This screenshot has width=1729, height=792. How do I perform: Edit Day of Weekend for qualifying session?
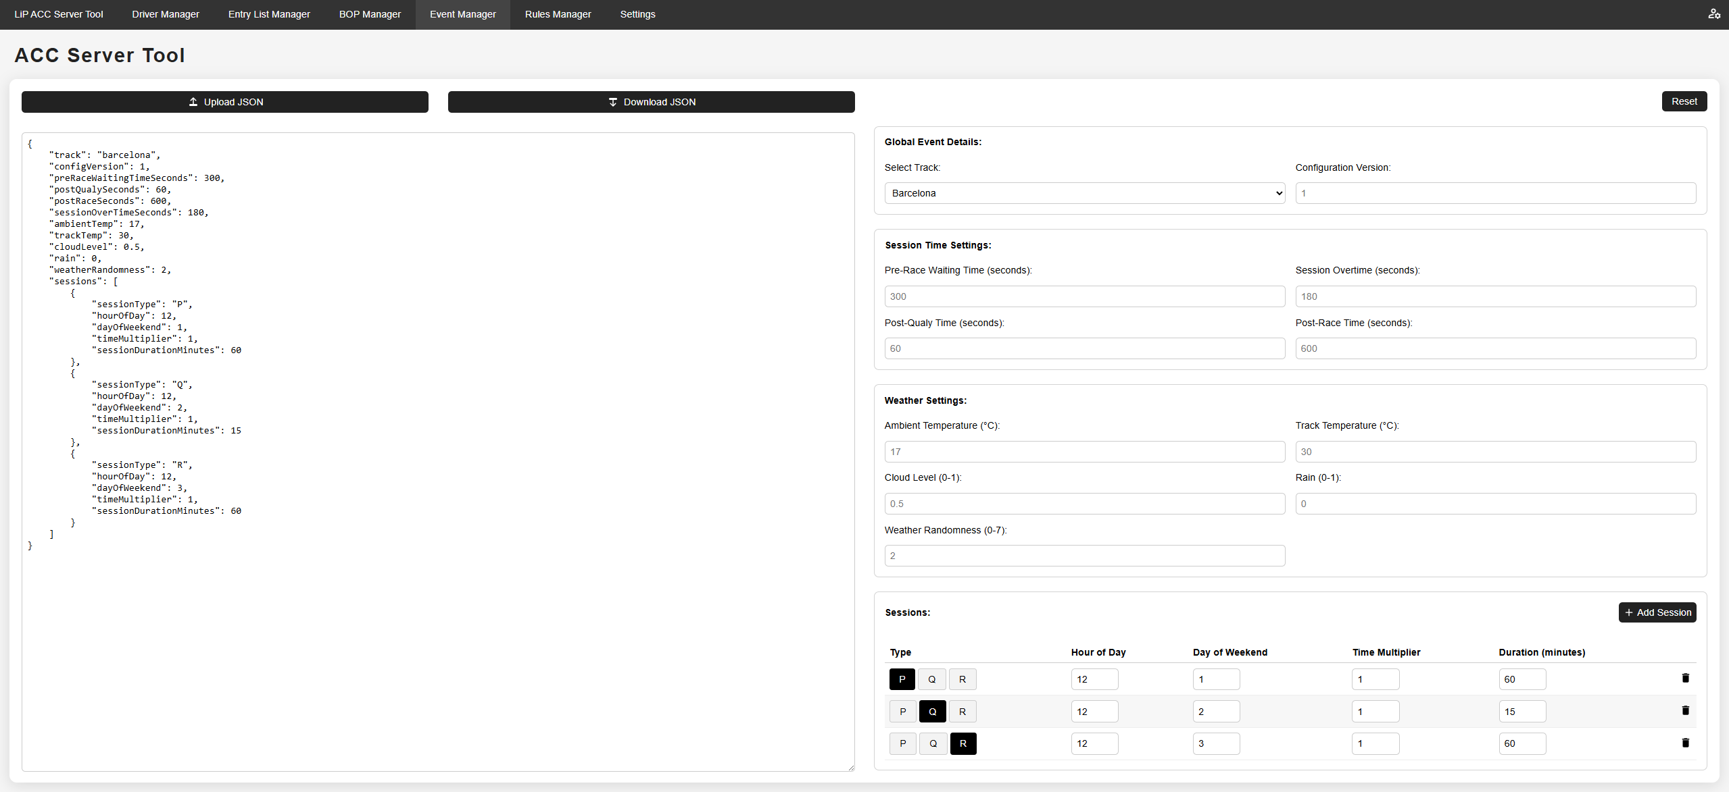coord(1216,712)
